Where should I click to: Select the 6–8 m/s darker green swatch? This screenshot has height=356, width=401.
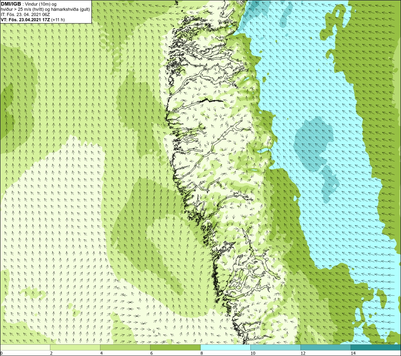(x=176, y=348)
